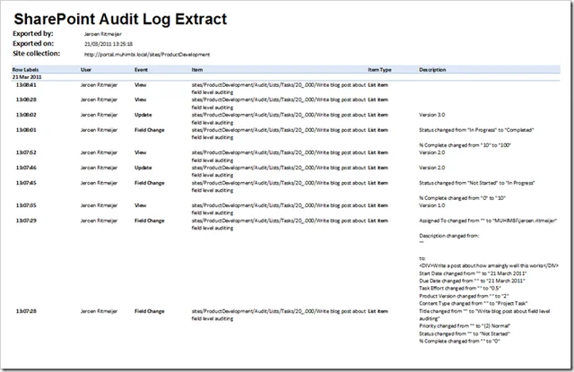Click the Update event in the 13:08:02 row
Image resolution: width=574 pixels, height=372 pixels.
point(143,115)
